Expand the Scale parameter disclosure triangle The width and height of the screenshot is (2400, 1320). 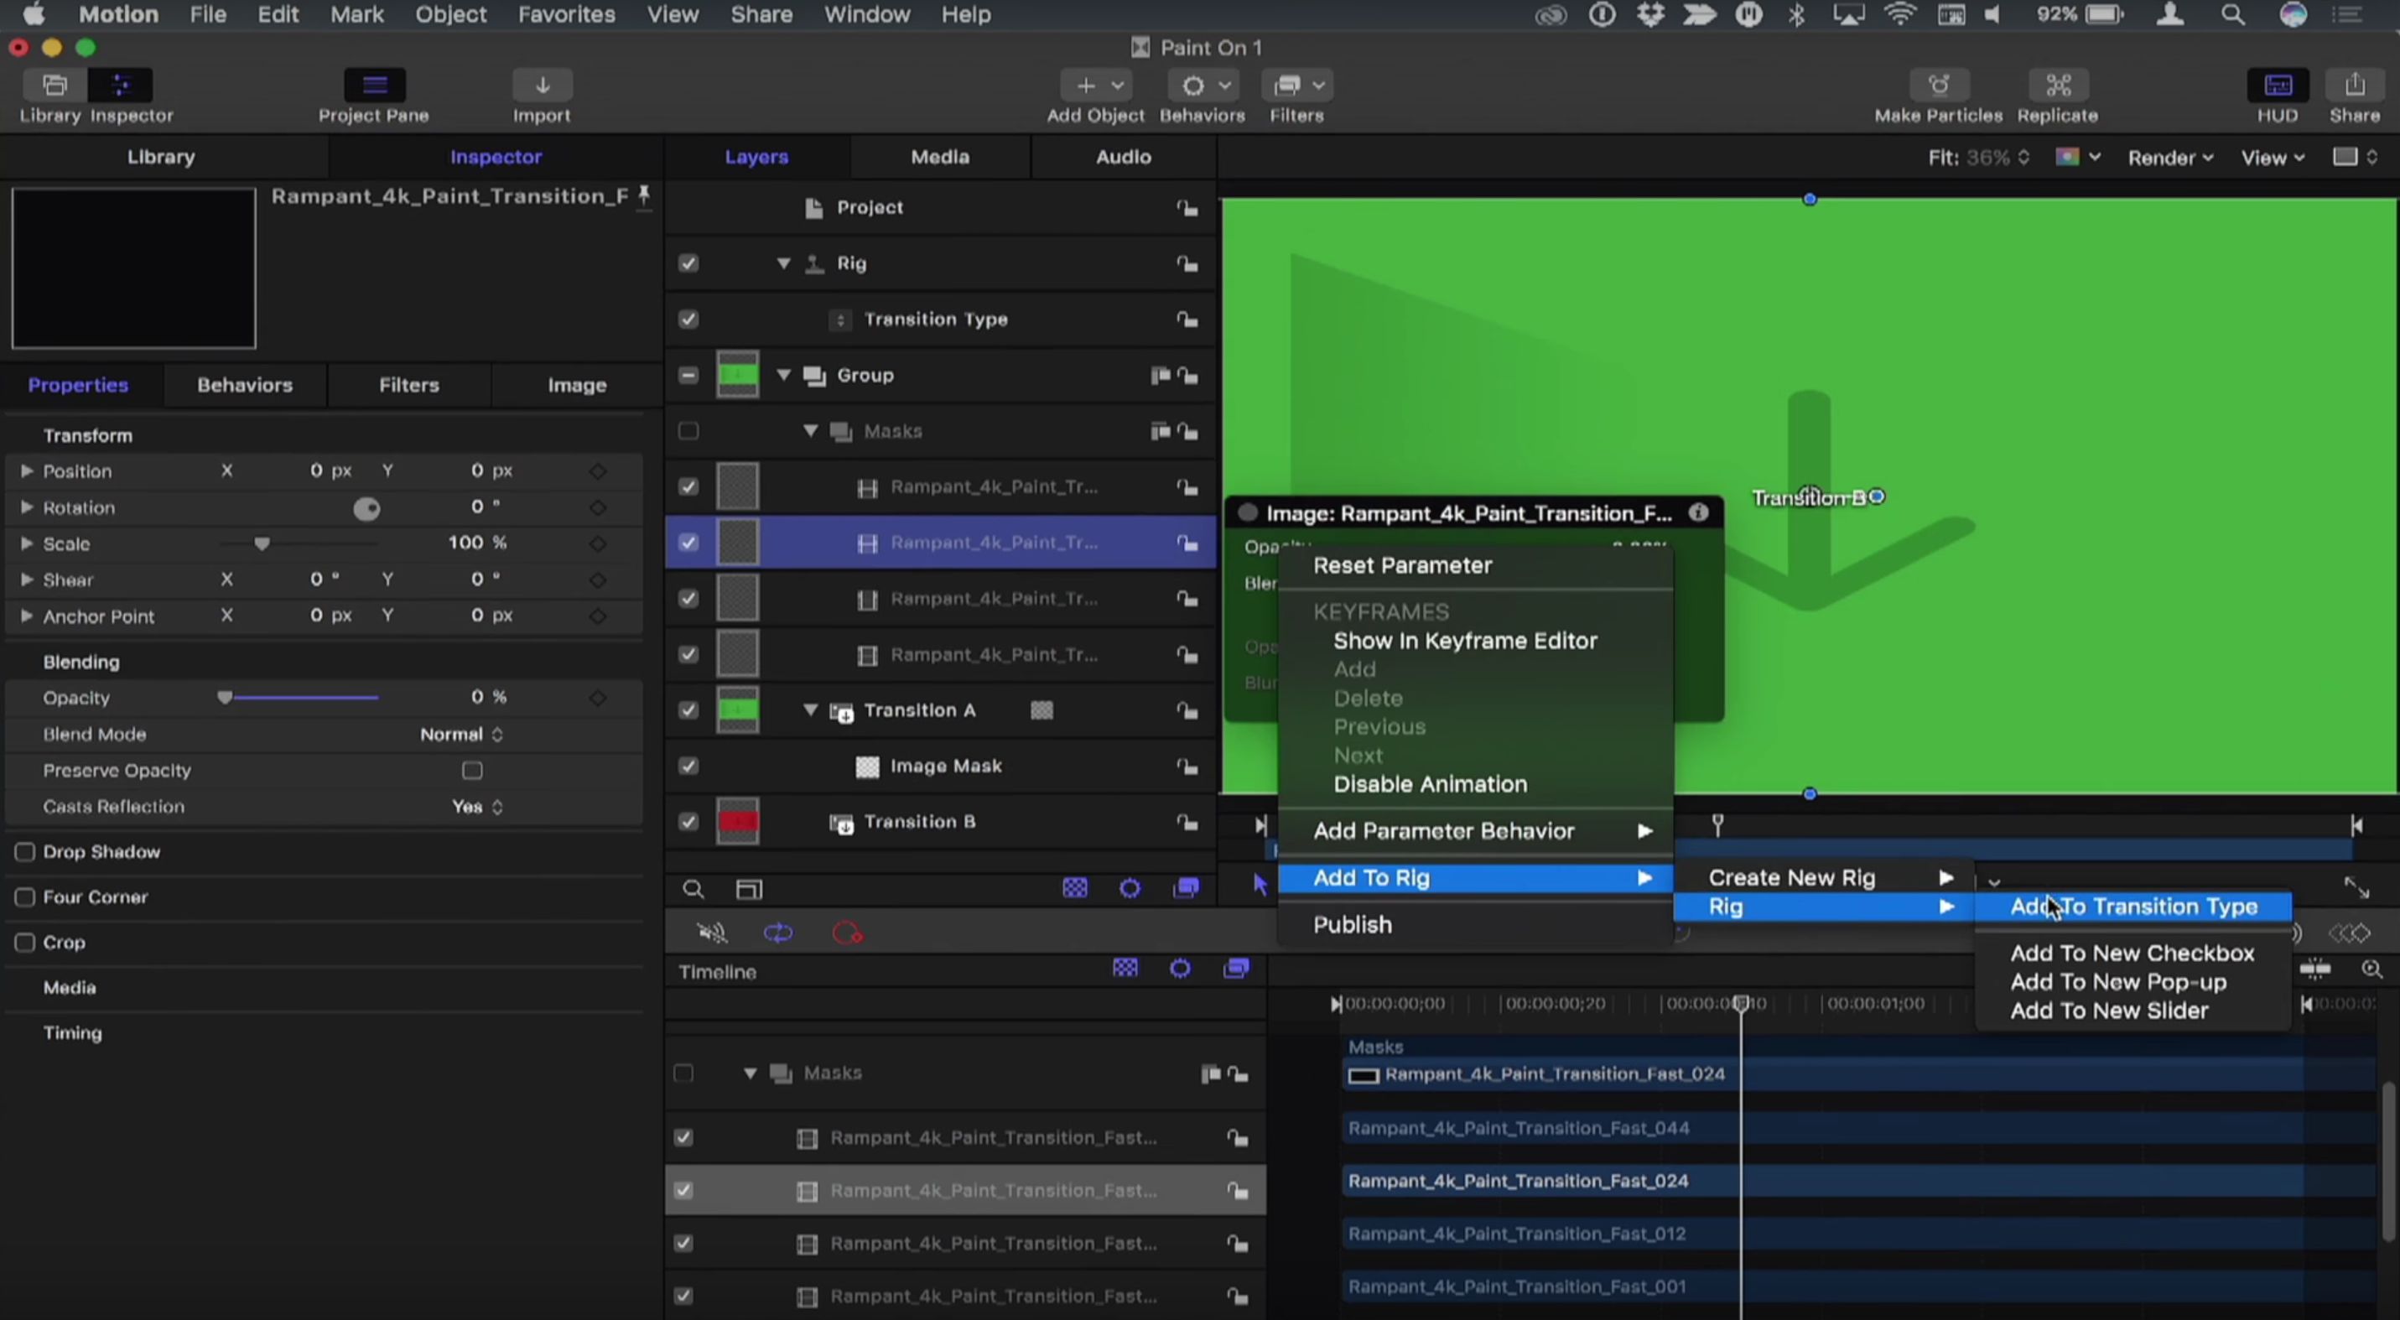click(26, 544)
